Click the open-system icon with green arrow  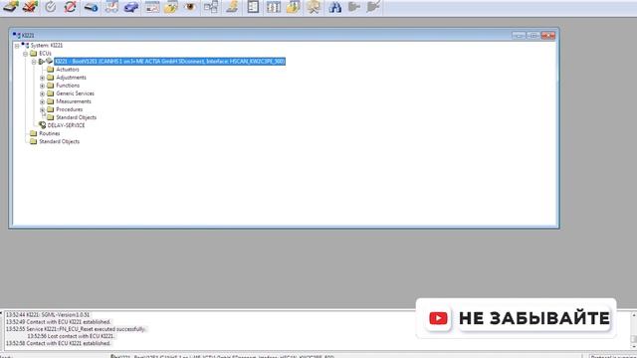click(x=11, y=7)
